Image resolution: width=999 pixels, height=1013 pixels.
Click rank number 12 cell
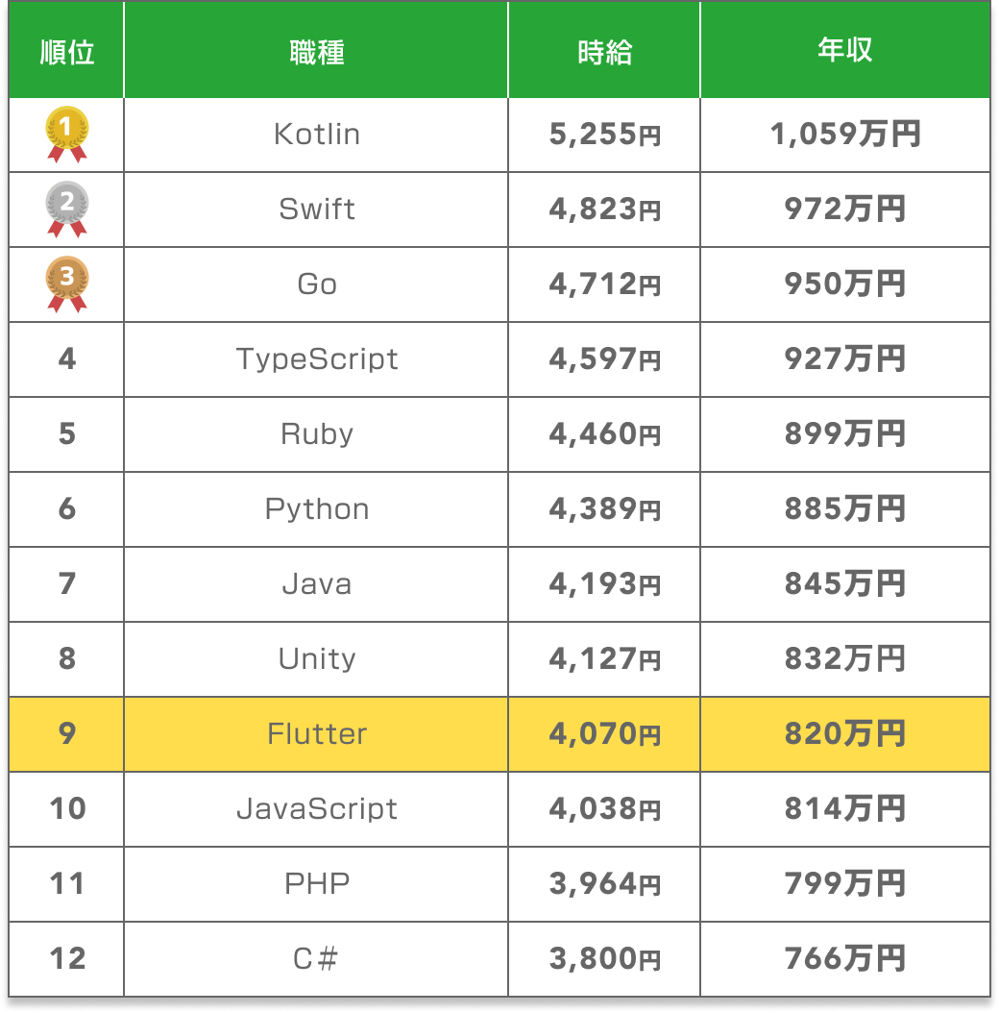point(67,958)
